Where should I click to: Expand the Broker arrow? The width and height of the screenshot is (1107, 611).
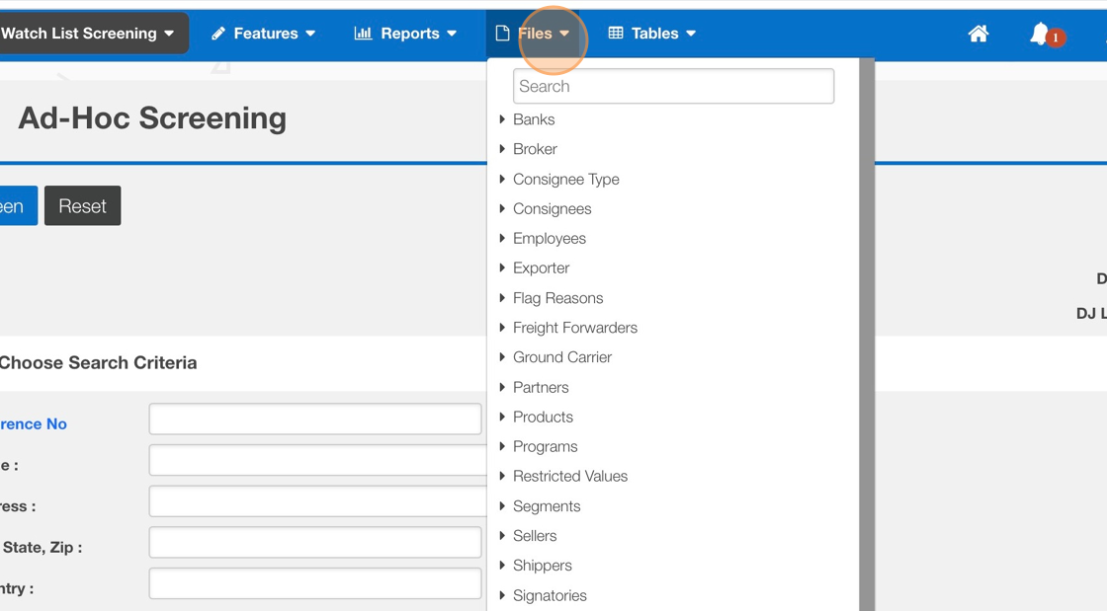tap(502, 149)
